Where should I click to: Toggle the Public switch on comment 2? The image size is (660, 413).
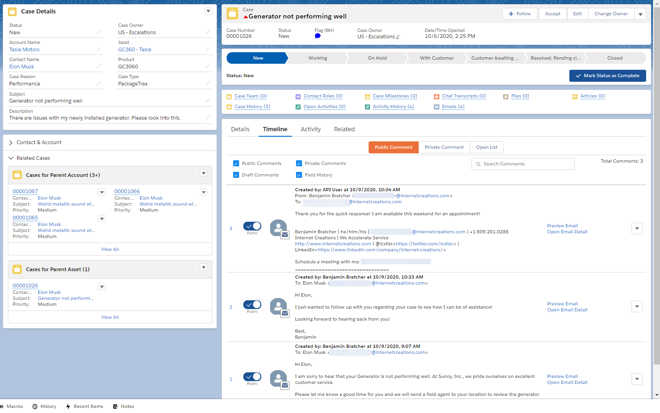252,304
